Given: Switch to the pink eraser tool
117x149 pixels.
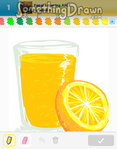Looking at the screenshot, I should click(25, 140).
